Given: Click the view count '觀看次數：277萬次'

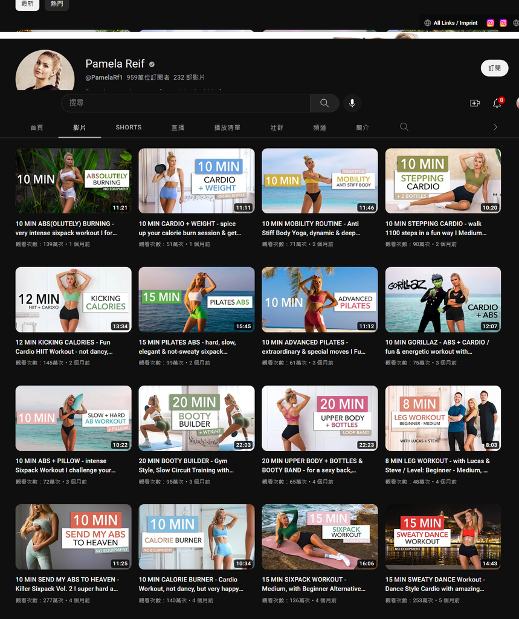Looking at the screenshot, I should 39,600.
